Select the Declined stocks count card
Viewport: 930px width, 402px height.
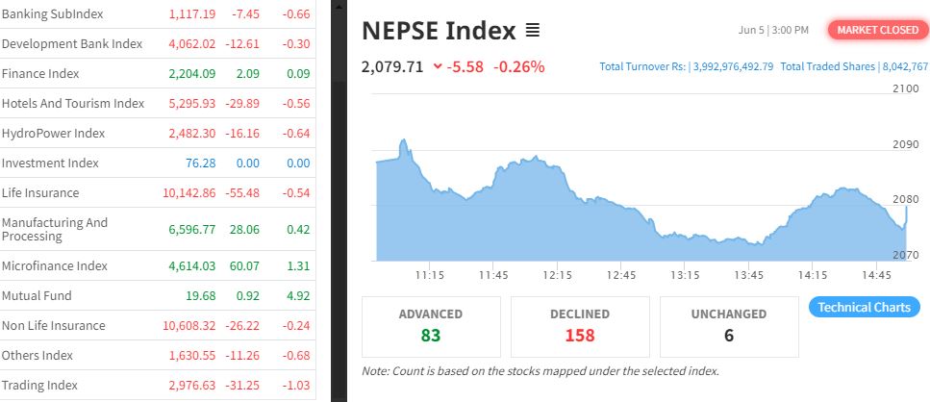click(580, 327)
